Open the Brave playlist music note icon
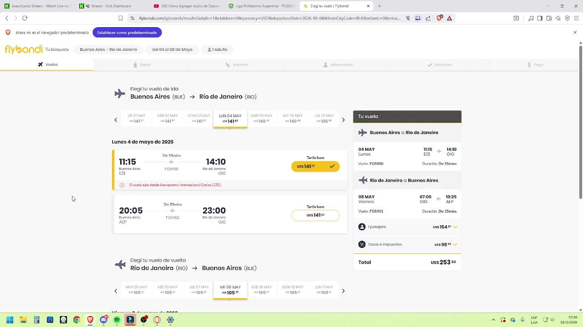This screenshot has width=583, height=327. [x=531, y=18]
